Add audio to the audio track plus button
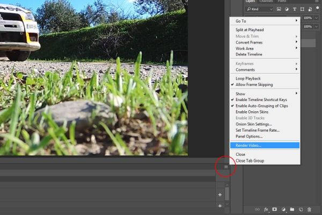Viewport: 322px width, 215px height. tap(219, 206)
